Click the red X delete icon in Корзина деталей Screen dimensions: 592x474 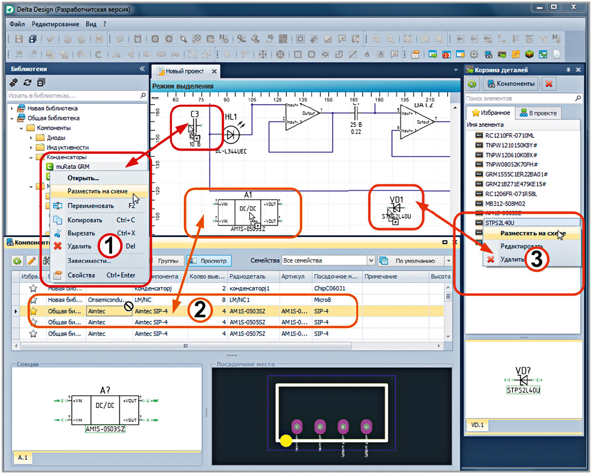(x=549, y=84)
